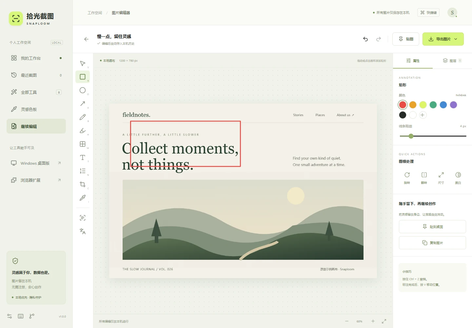The image size is (472, 328).
Task: Redo the last undone edit
Action: tap(379, 39)
